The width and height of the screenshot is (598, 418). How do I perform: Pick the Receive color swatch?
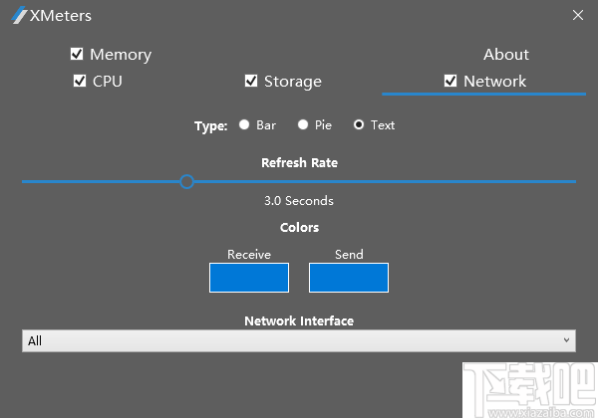click(x=249, y=278)
